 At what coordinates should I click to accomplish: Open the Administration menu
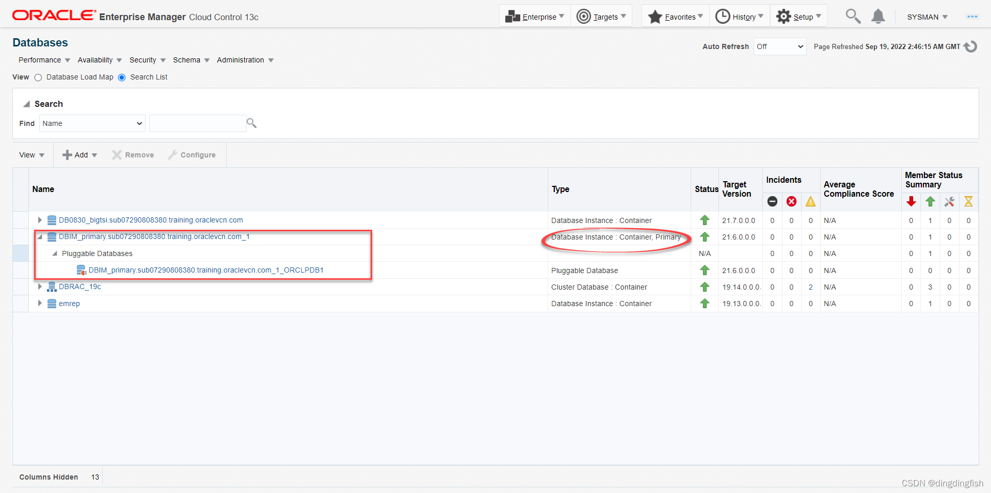coord(245,60)
